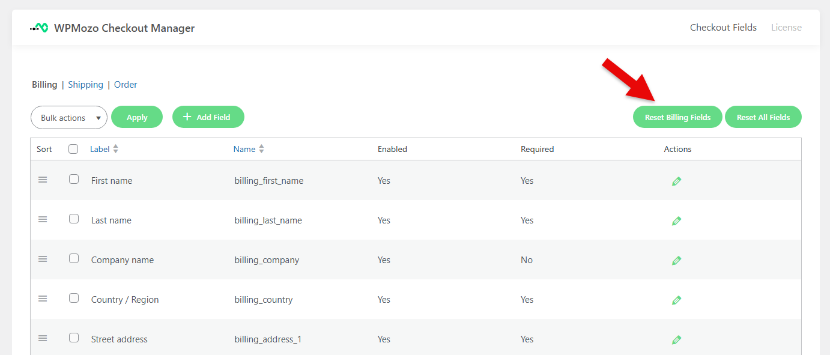
Task: Click the Last name label text
Action: tap(111, 220)
